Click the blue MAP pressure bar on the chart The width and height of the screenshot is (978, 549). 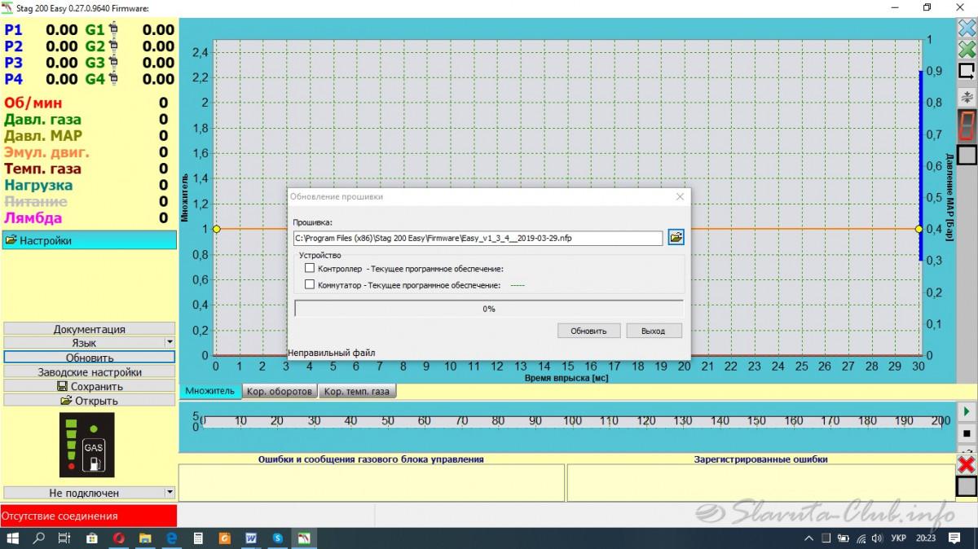(x=921, y=165)
